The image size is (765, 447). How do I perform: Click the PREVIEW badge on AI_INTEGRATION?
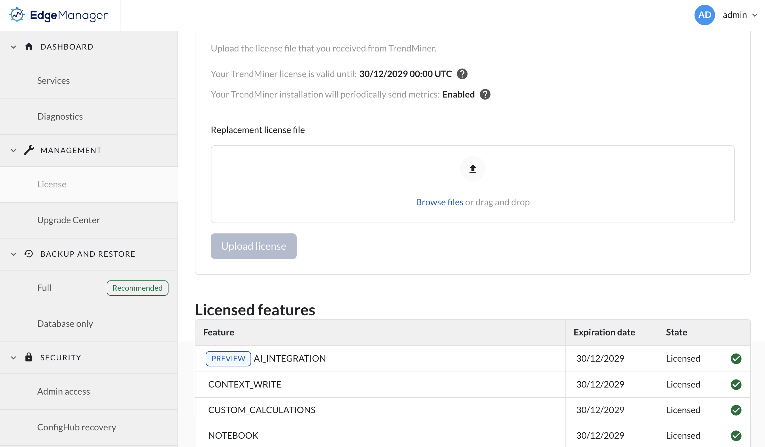click(228, 359)
